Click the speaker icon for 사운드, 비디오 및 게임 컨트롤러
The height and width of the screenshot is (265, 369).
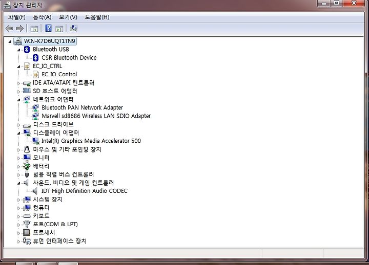coord(26,183)
